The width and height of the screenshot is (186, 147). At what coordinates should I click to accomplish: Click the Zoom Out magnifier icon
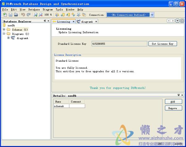click(x=41, y=15)
